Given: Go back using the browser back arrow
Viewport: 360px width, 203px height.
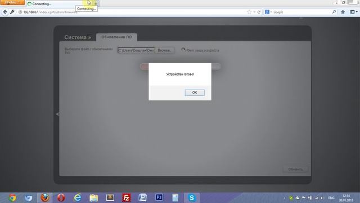Looking at the screenshot, I should 5,12.
